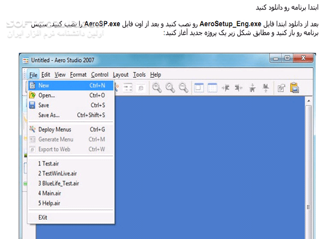This screenshot has width=328, height=239.
Task: Click the align-bottom arrow toolbar icon
Action: pyautogui.click(x=265, y=88)
